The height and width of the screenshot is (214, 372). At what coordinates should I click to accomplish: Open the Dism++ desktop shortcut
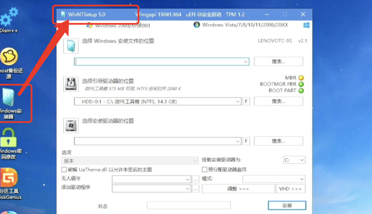click(9, 20)
